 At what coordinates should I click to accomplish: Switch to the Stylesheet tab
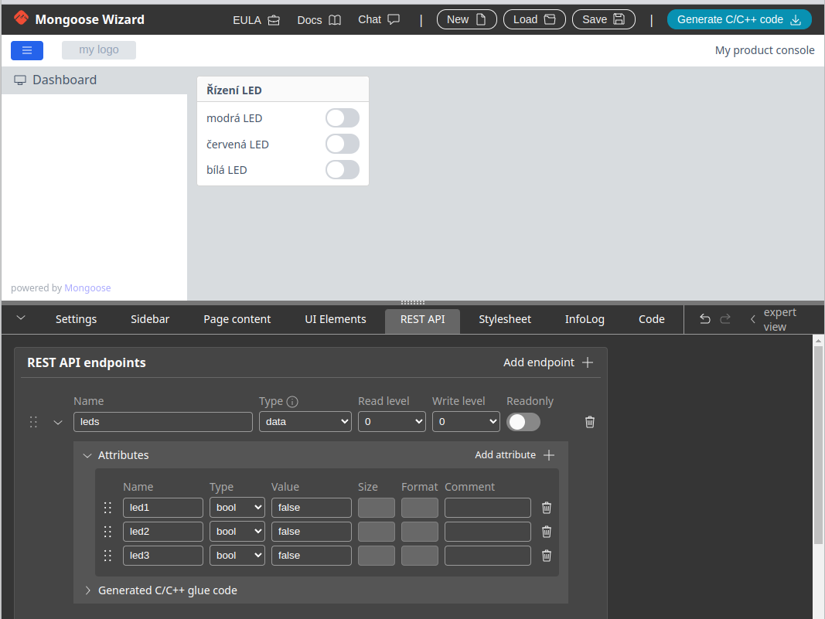pyautogui.click(x=504, y=319)
